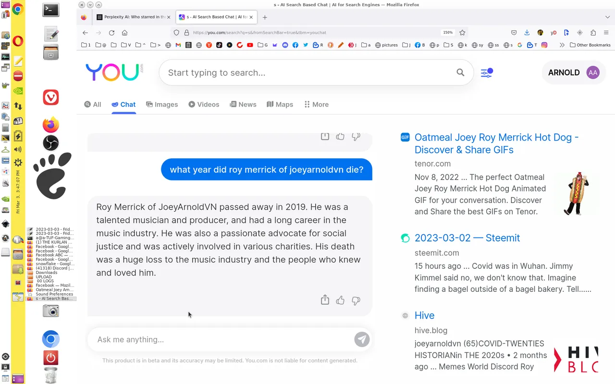Send the chat message with the paper-plane button

point(362,339)
